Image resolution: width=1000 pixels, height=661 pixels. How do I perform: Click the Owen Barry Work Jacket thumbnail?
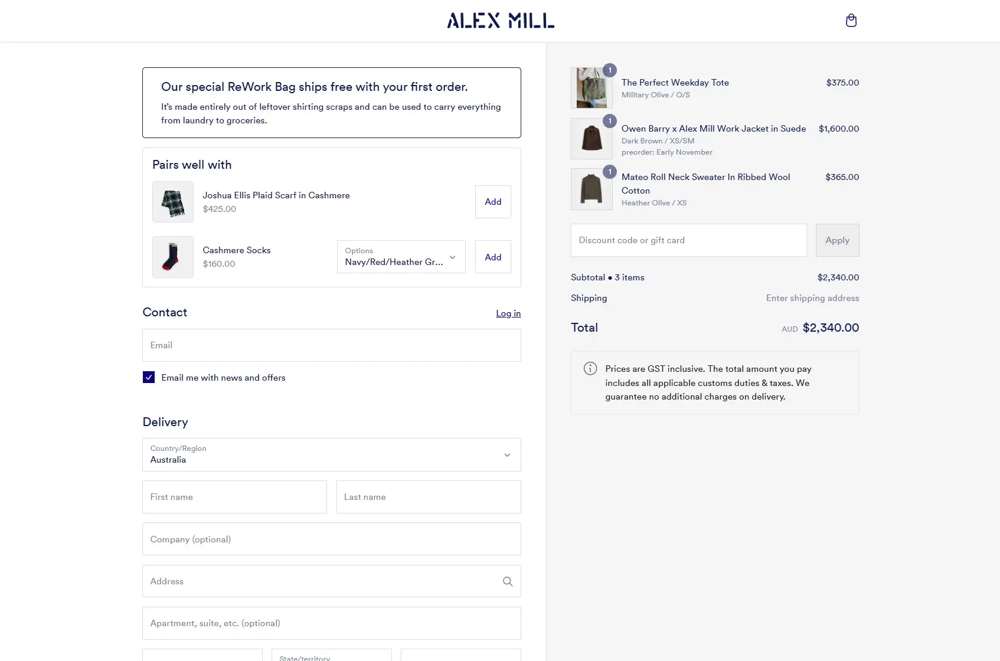click(x=591, y=138)
